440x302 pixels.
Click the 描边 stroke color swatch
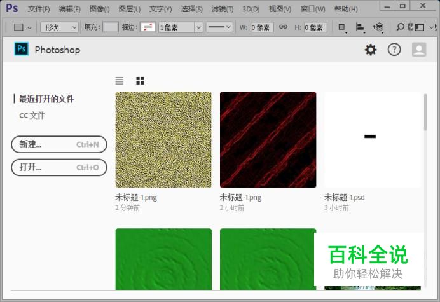pos(148,27)
